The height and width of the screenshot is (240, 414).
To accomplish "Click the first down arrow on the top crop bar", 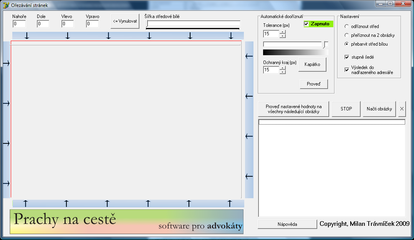I will (26, 36).
